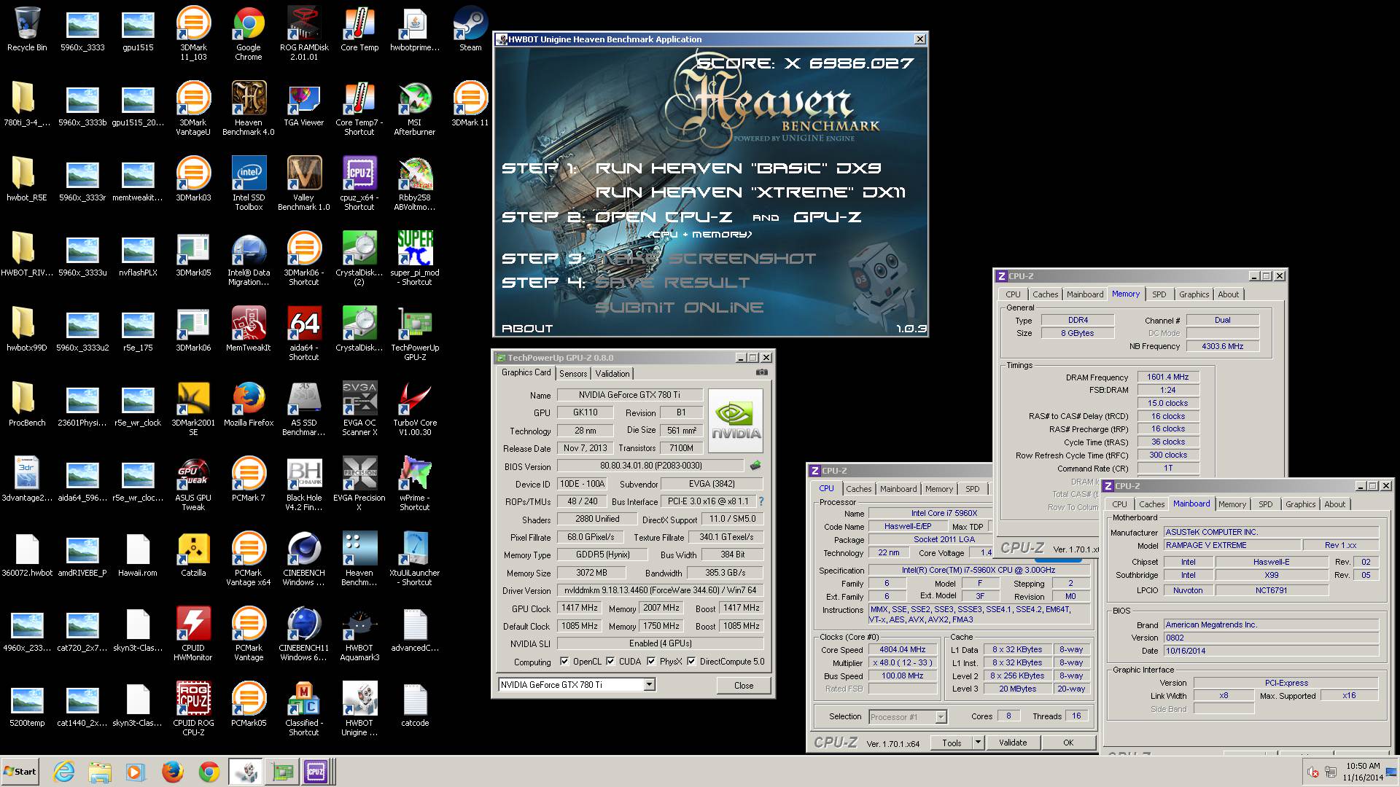Open the ASUS GPU Tweak icon
The height and width of the screenshot is (787, 1400).
(x=193, y=484)
